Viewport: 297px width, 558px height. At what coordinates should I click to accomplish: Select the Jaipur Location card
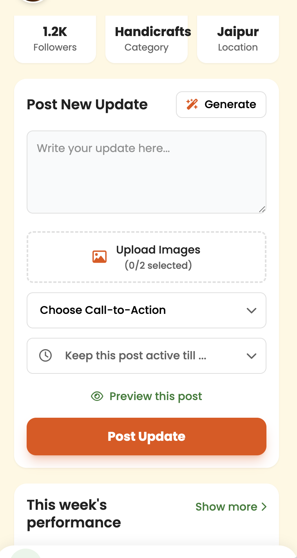[238, 39]
